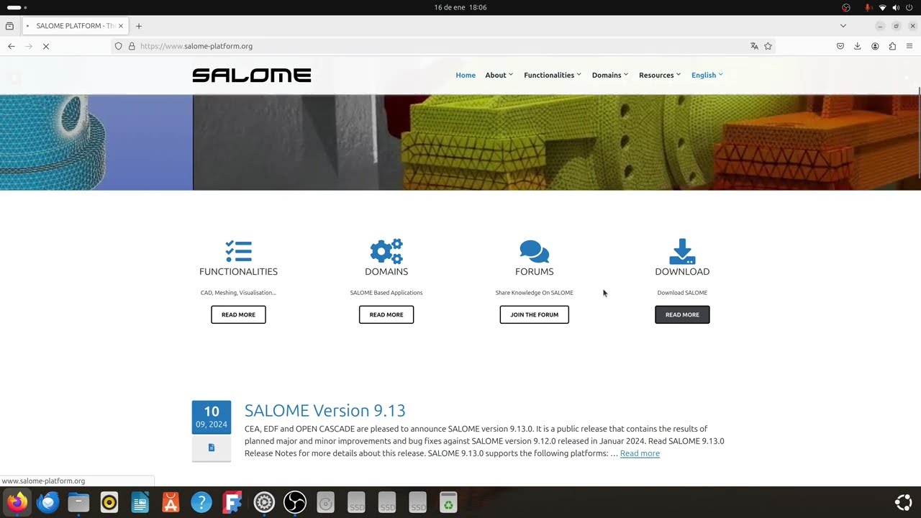Open the Ubuntu App Center in dock

pos(171,502)
